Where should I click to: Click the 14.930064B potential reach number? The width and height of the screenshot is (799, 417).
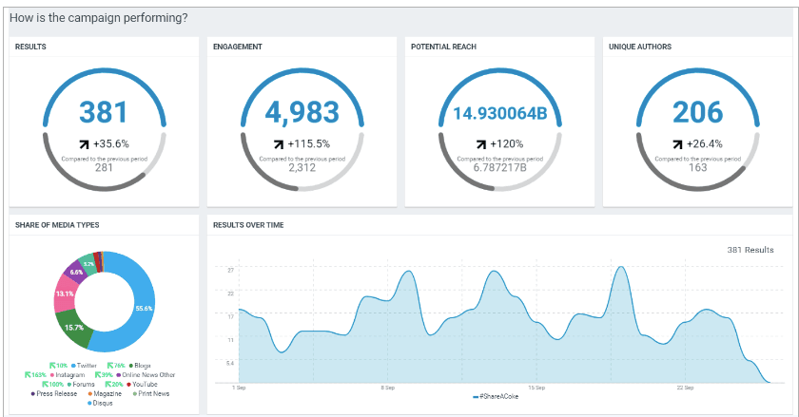click(498, 113)
